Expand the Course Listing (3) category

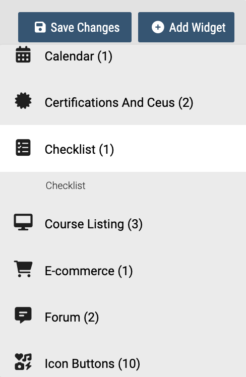click(123, 224)
